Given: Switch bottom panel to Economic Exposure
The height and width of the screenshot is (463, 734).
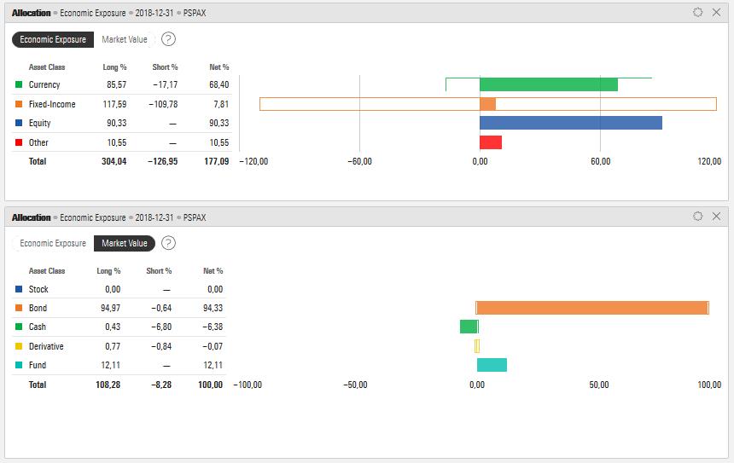Looking at the screenshot, I should point(53,243).
